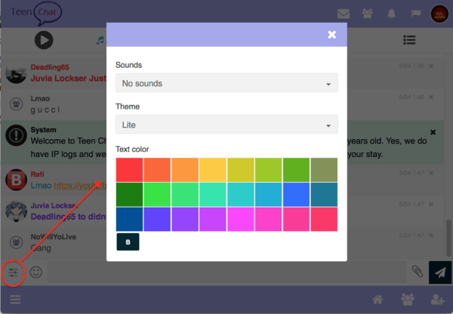Click the System alert avatar icon

coord(16,135)
